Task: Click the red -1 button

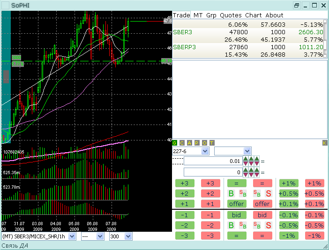Action: click(210, 215)
